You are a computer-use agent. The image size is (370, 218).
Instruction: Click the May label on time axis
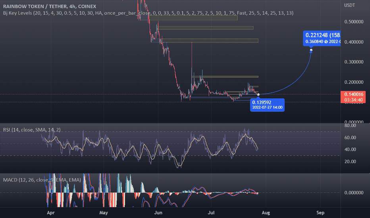(x=104, y=212)
